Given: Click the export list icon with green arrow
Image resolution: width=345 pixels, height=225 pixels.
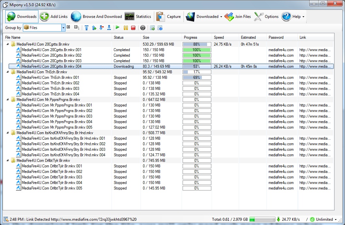Looking at the screenshot, I should pyautogui.click(x=152, y=28).
